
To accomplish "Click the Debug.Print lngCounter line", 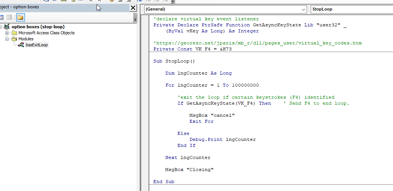I will pyautogui.click(x=223, y=139).
